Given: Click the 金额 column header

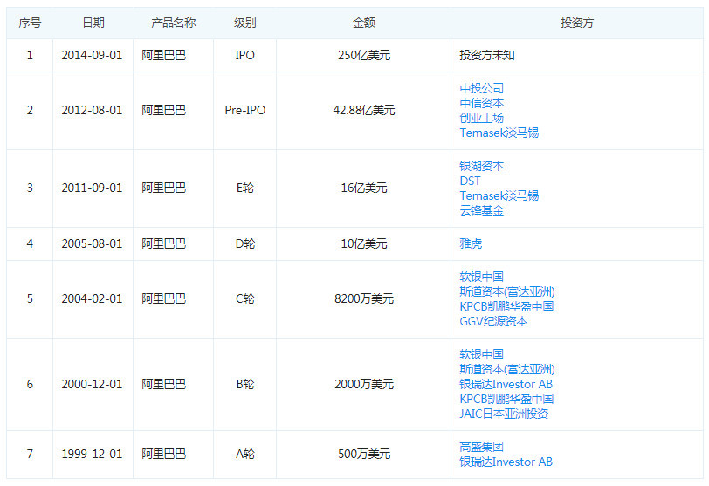Looking at the screenshot, I should (364, 23).
